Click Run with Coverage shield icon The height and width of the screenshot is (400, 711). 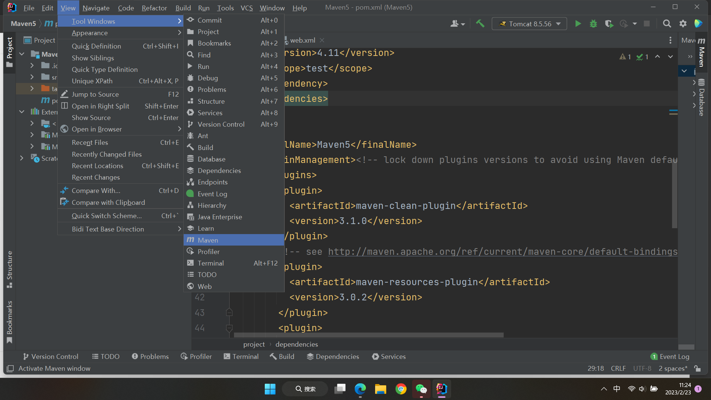(609, 24)
